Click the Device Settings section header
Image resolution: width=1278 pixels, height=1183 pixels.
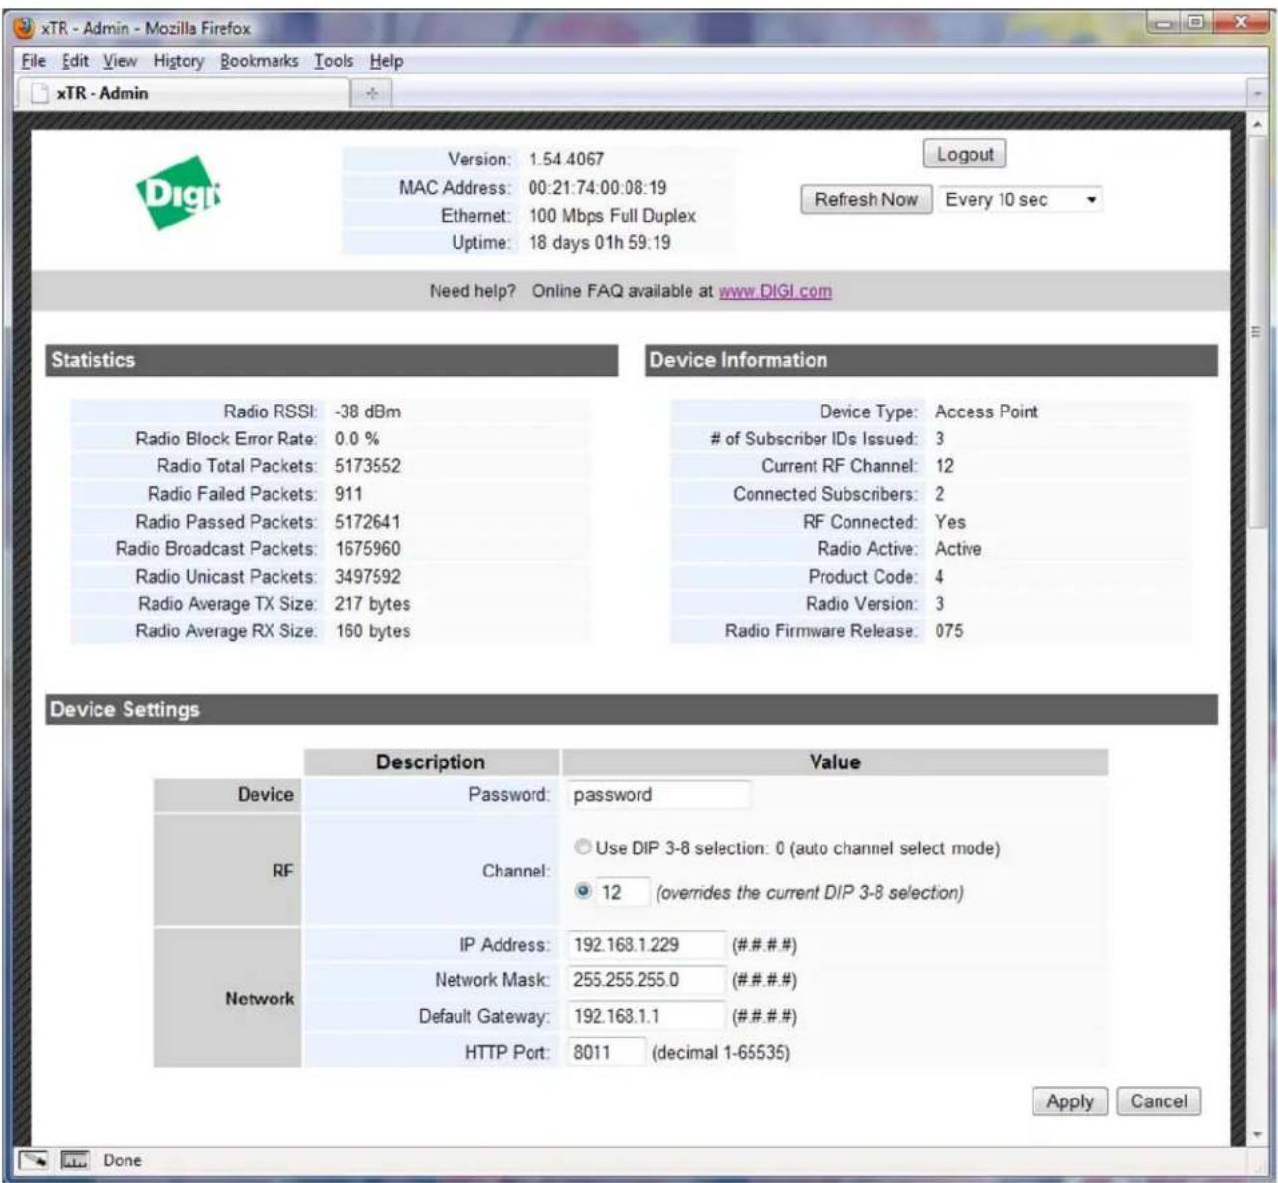pyautogui.click(x=632, y=710)
